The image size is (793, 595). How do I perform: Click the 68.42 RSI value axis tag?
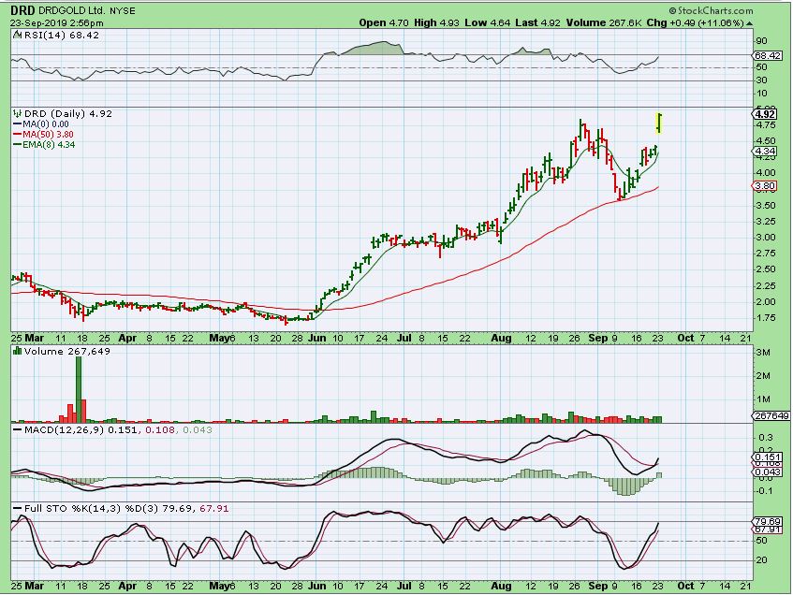click(x=766, y=56)
